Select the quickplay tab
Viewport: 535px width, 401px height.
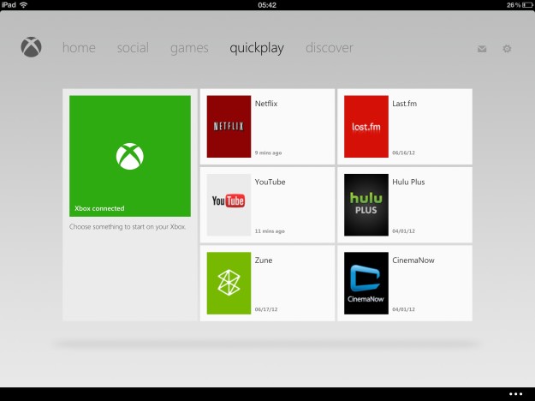pyautogui.click(x=257, y=49)
